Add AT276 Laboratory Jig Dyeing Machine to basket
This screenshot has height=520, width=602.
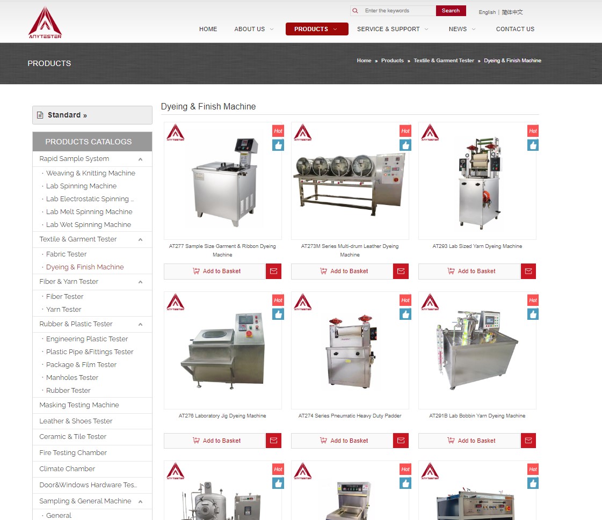pos(215,441)
